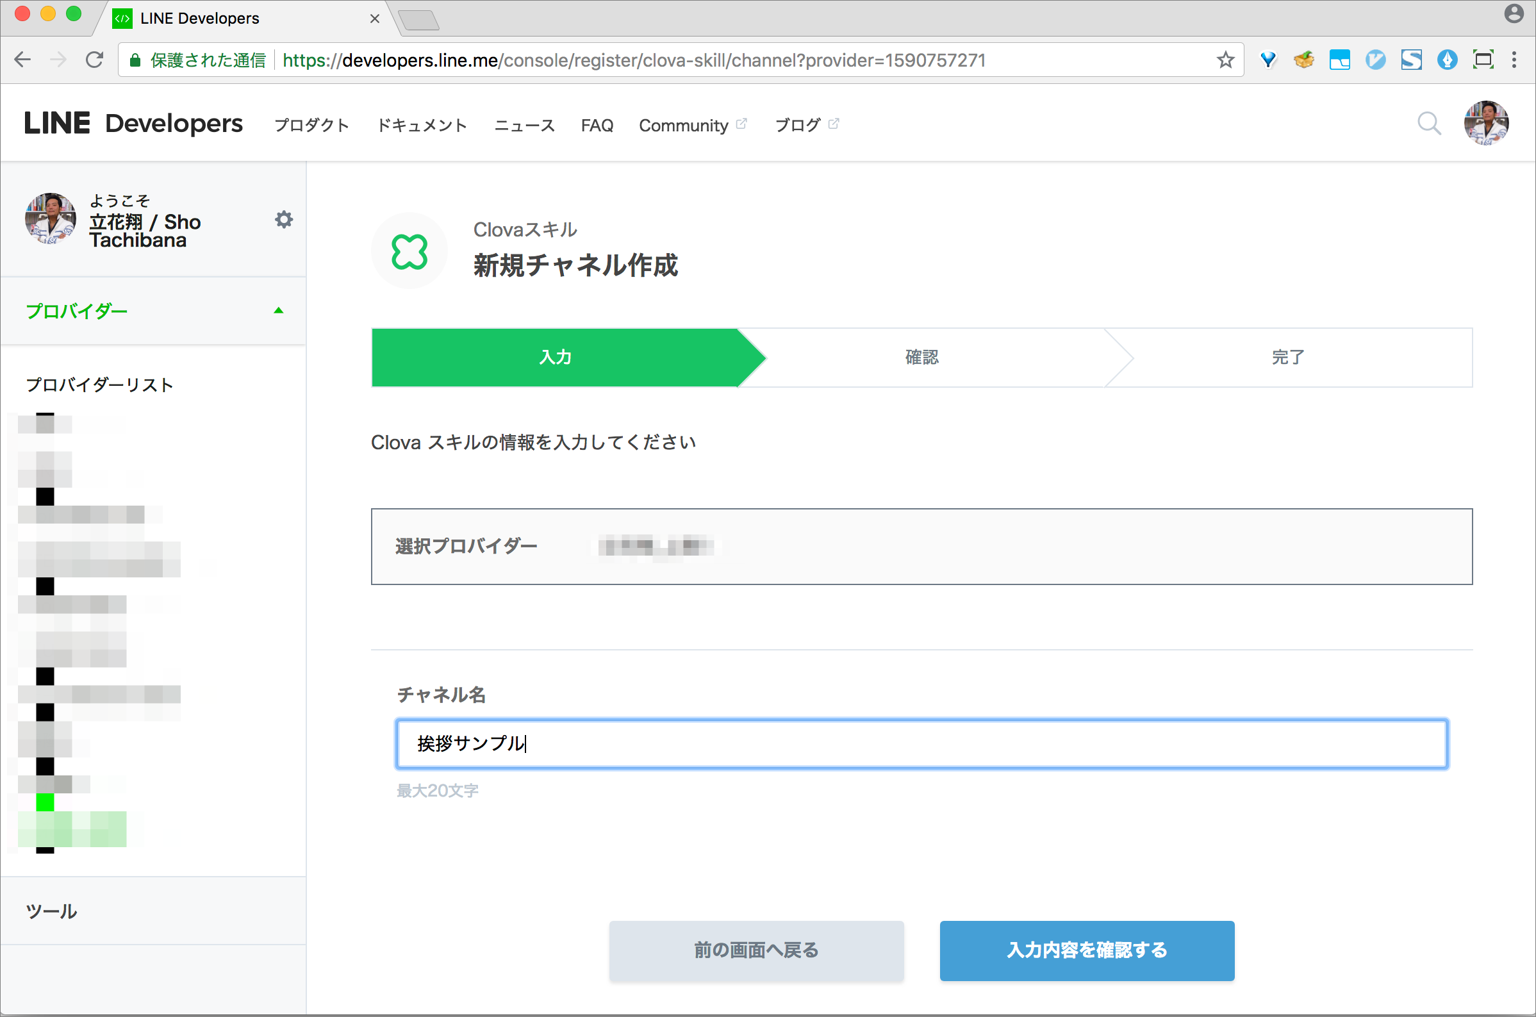Click the blue pen-nib extension icon
This screenshot has width=1536, height=1017.
click(x=1447, y=60)
